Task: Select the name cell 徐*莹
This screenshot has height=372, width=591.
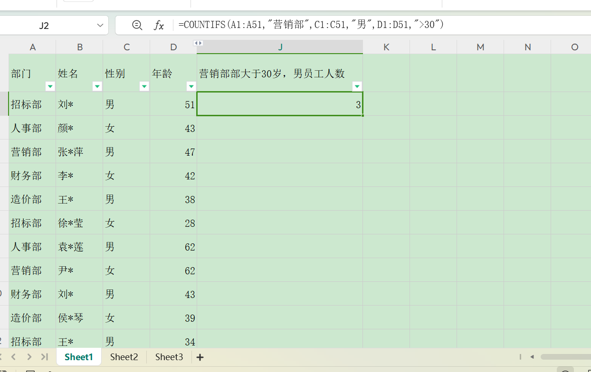Action: click(79, 223)
